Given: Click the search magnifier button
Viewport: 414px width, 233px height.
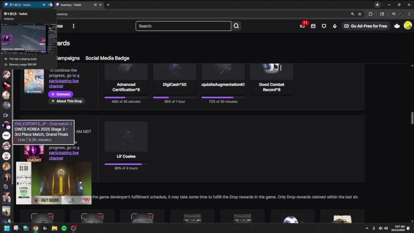Looking at the screenshot, I should (x=236, y=26).
